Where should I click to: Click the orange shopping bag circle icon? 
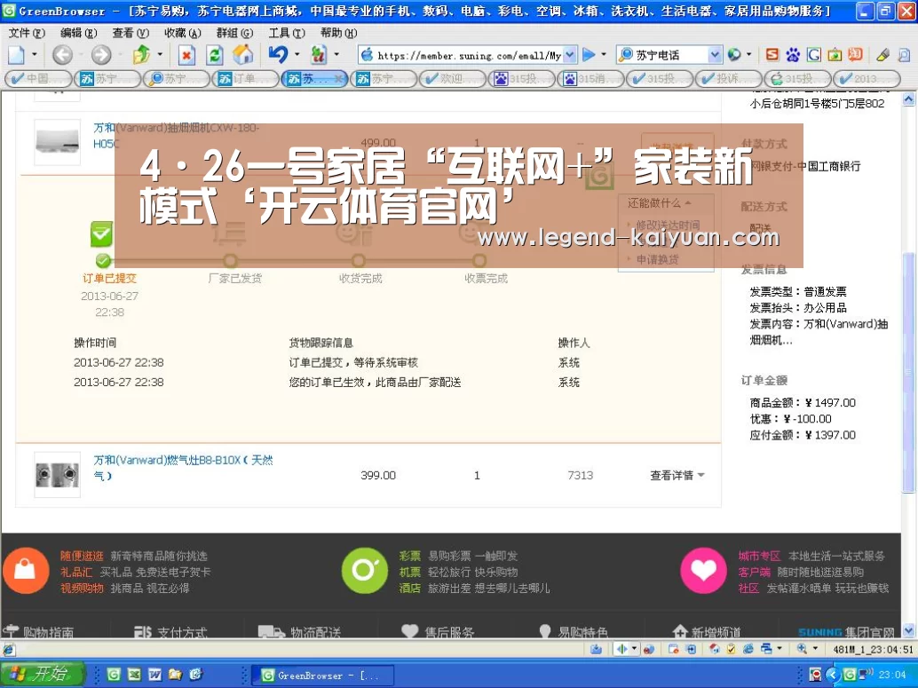coord(25,570)
